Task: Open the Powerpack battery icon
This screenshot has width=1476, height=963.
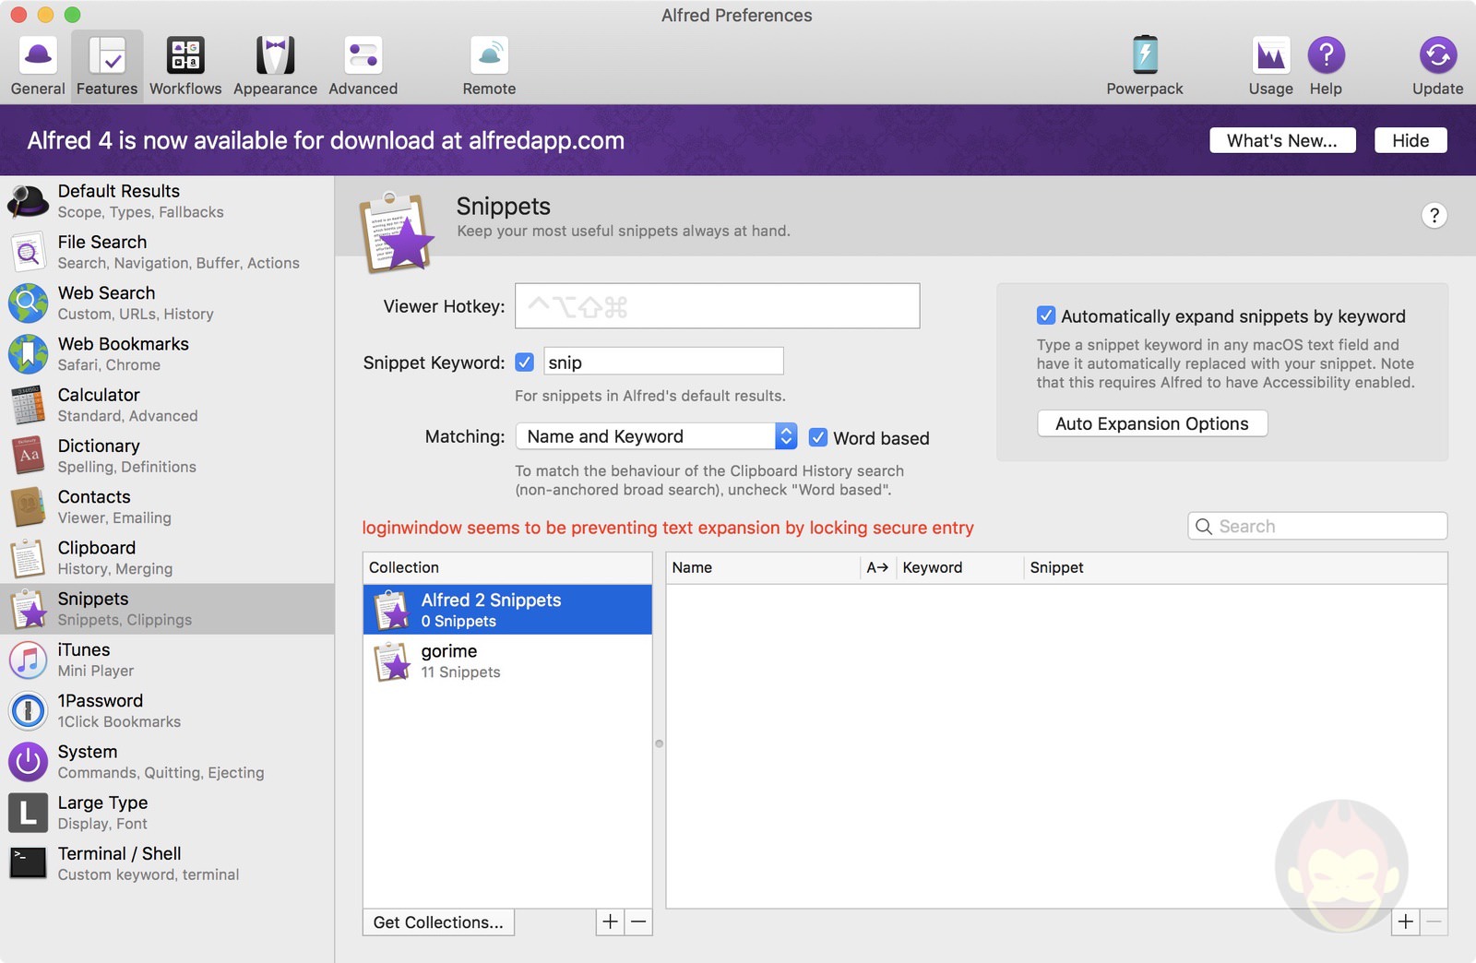Action: [x=1145, y=66]
